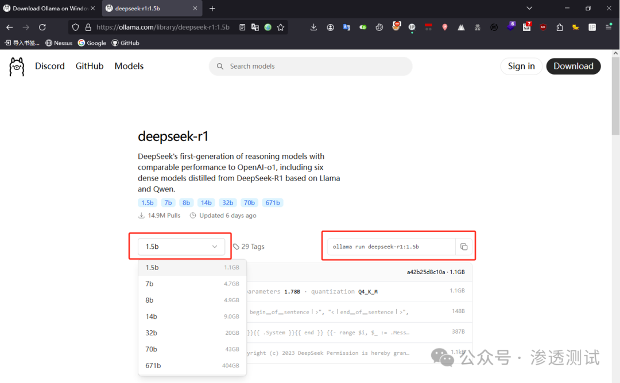Bookmark this page with the star

click(281, 28)
